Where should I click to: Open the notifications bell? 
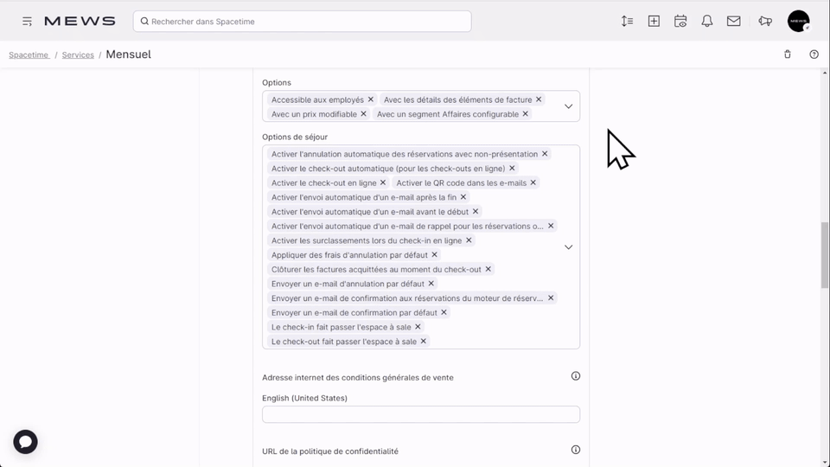(x=706, y=21)
